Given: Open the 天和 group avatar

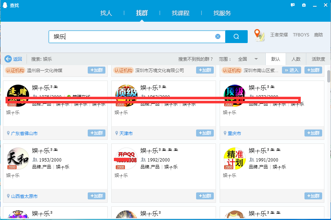Looking at the screenshot, I should point(18,159).
